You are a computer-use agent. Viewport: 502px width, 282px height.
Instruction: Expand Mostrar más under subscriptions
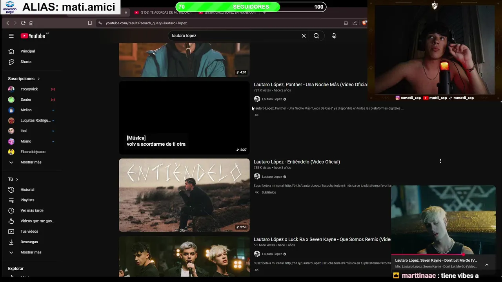pos(31,162)
